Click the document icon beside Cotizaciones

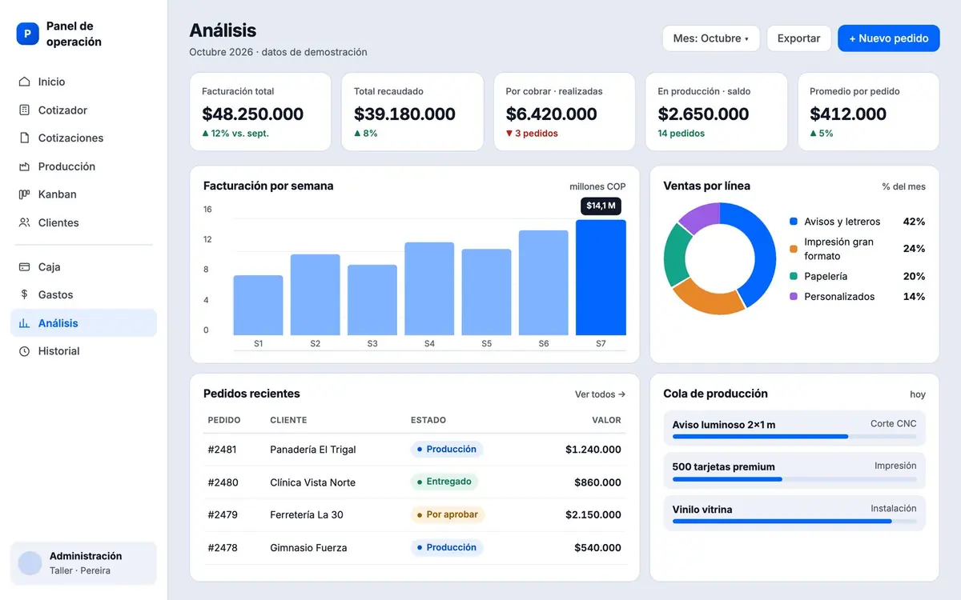point(24,138)
